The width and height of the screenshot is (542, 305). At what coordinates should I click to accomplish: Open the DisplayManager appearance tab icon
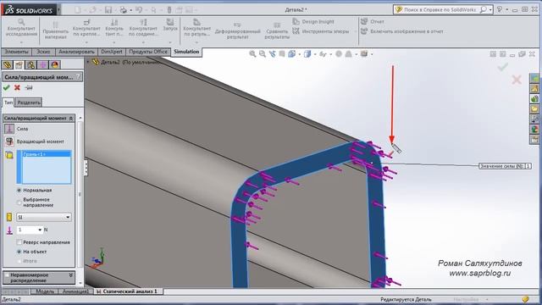point(54,64)
